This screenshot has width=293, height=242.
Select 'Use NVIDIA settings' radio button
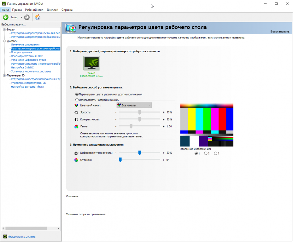(77, 100)
